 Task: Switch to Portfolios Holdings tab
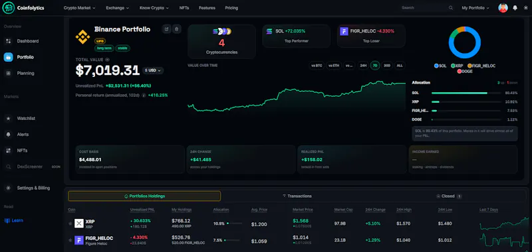click(144, 196)
